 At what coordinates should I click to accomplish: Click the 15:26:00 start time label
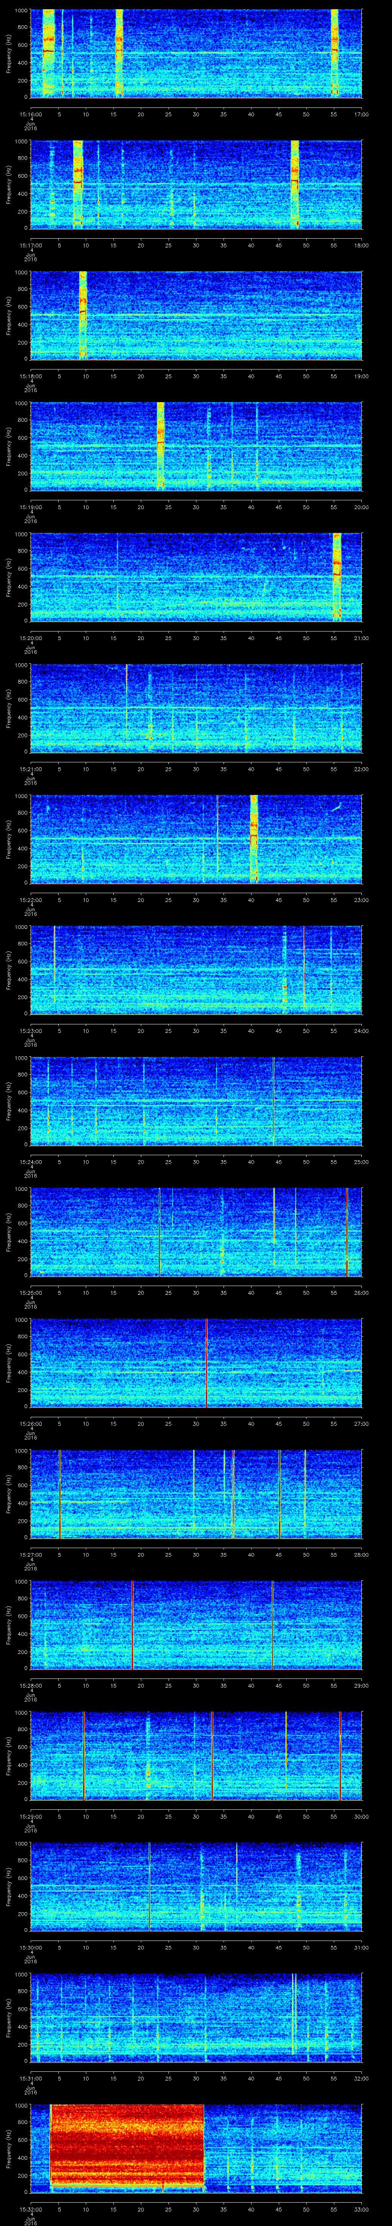click(30, 1424)
